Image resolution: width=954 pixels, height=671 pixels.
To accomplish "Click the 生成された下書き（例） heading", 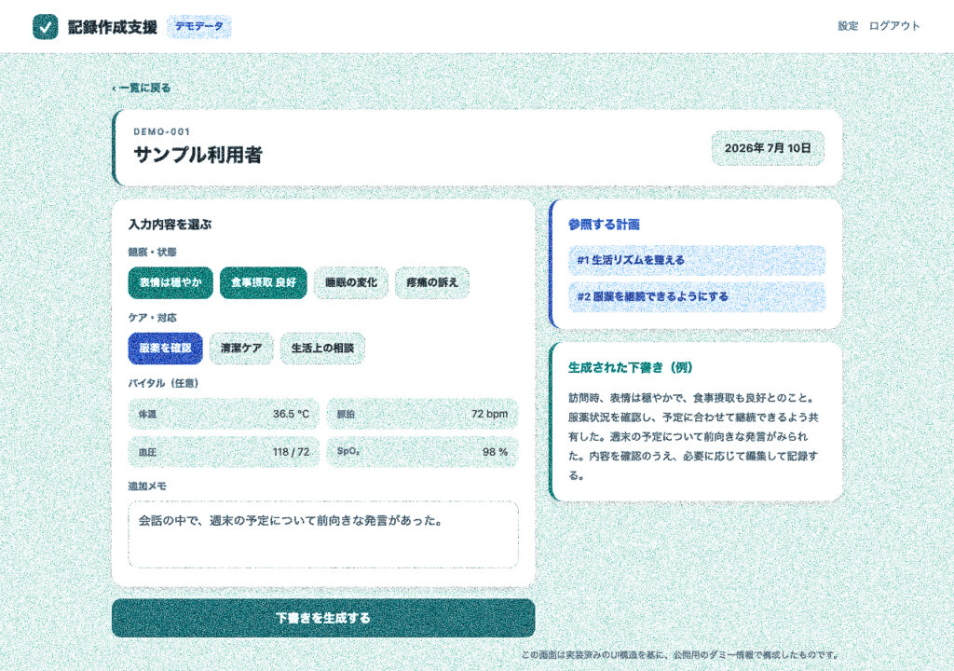I will 631,367.
